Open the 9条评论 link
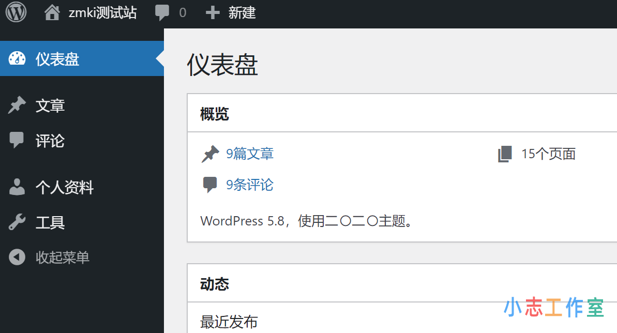The image size is (617, 333). pos(250,184)
